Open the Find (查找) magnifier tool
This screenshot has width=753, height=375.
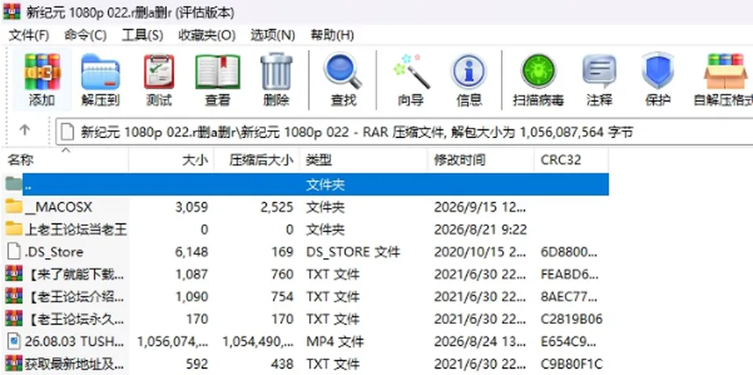click(x=343, y=72)
